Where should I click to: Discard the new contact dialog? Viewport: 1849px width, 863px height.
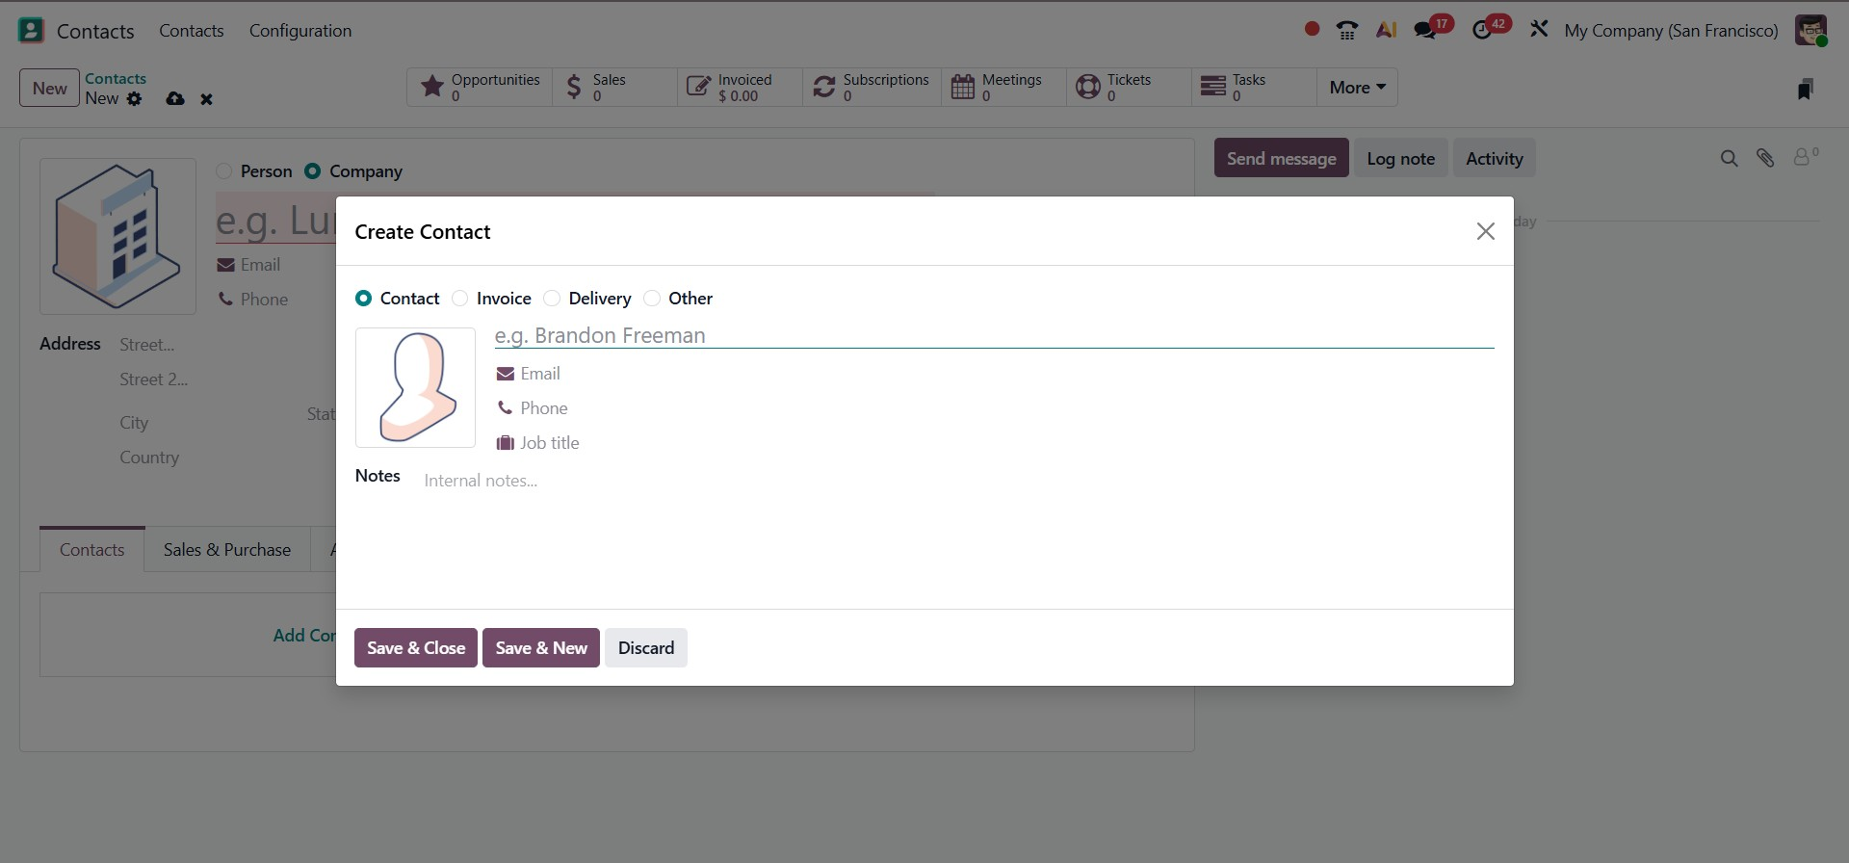pos(646,647)
